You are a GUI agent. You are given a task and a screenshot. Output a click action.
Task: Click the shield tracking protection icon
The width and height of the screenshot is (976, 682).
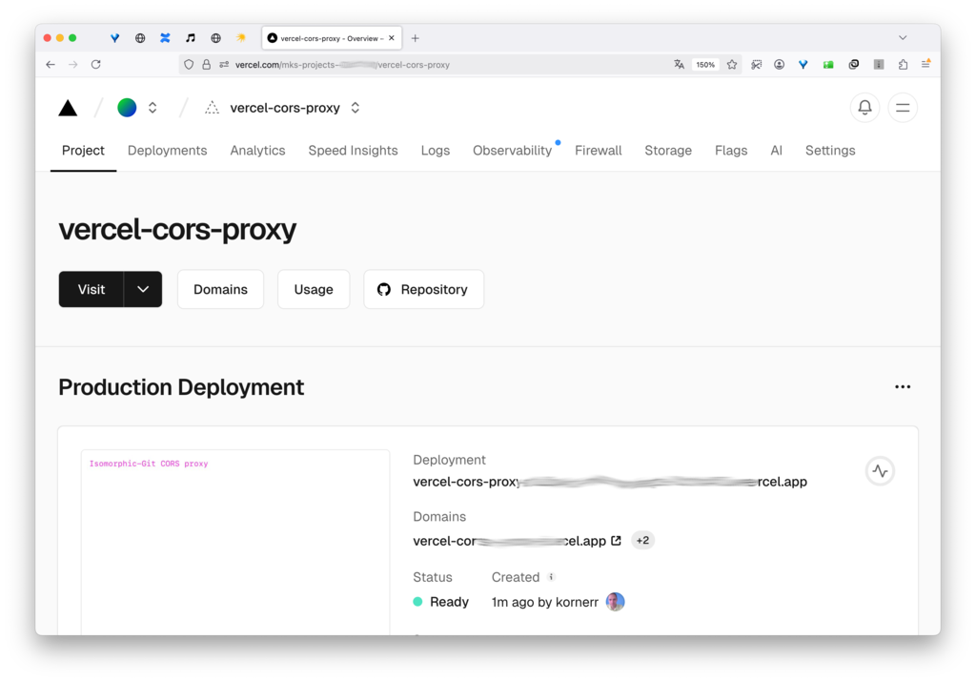pos(189,64)
